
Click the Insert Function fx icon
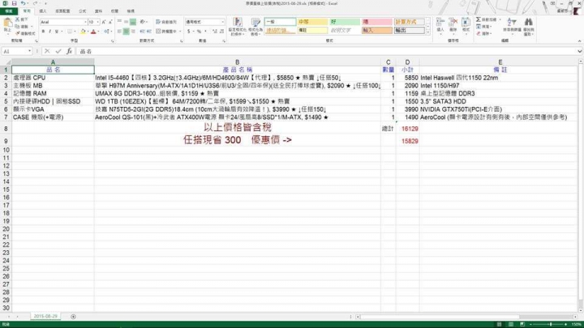click(69, 51)
